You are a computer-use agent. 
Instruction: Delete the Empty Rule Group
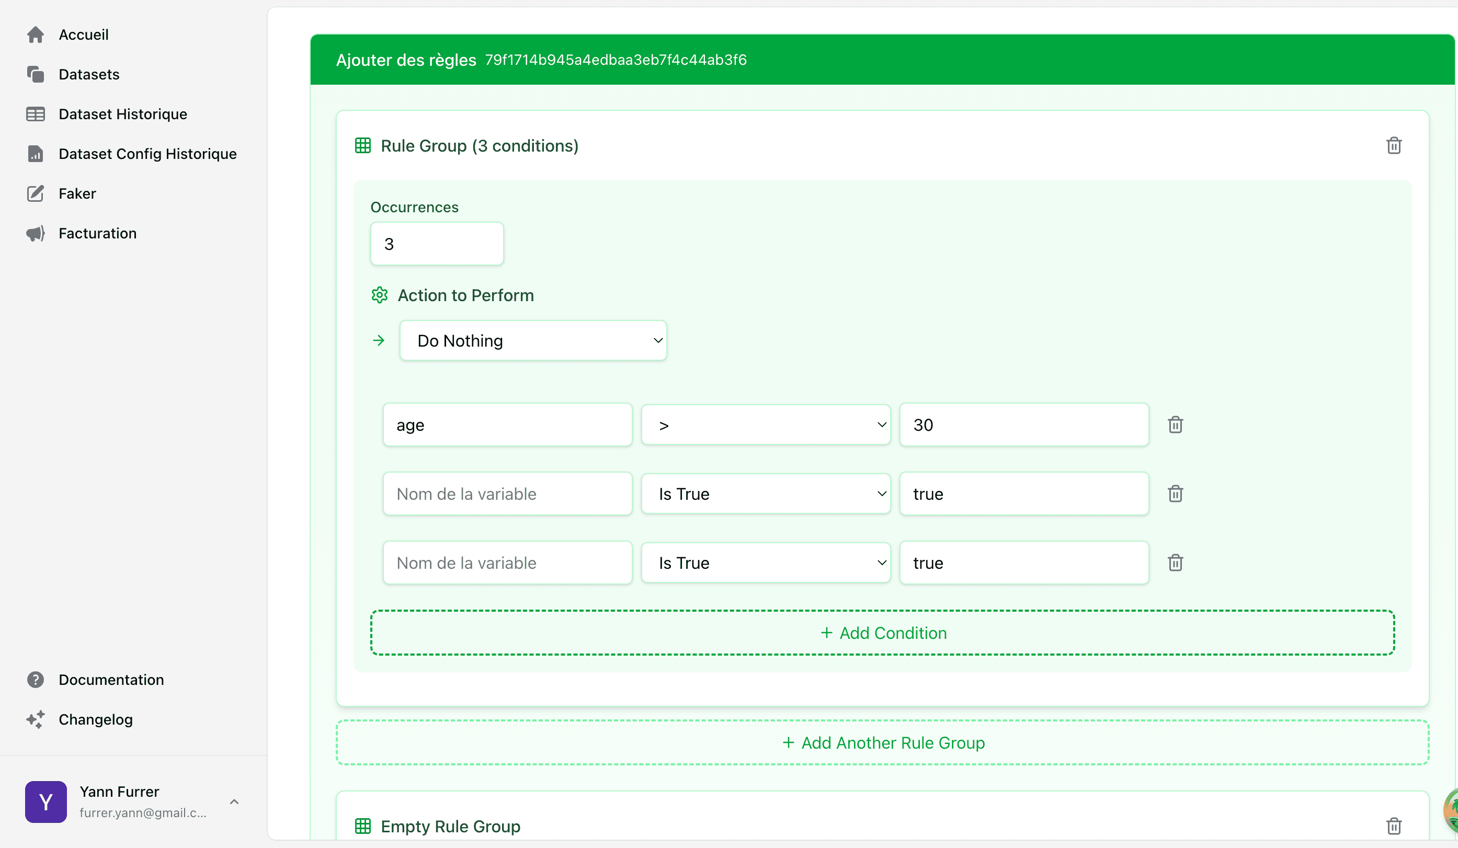pos(1393,826)
